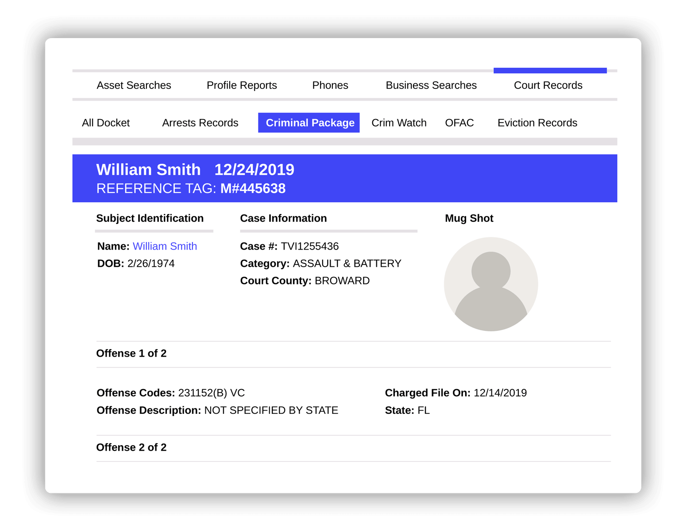Follow the William Smith name link
Viewport: 691px width, 531px height.
point(165,246)
